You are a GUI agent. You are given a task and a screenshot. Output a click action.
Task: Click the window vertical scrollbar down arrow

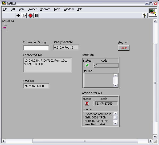point(155,137)
